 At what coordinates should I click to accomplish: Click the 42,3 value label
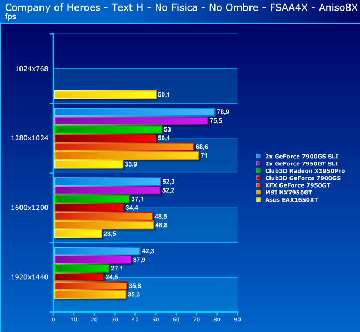tap(148, 251)
